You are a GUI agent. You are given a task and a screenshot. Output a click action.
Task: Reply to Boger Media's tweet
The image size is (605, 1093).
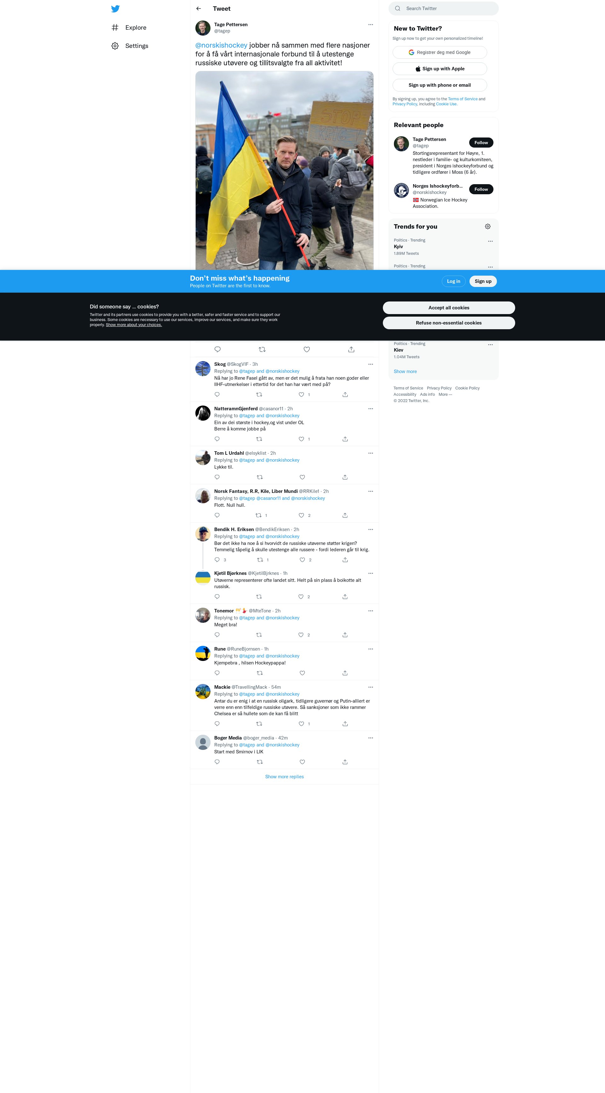217,763
